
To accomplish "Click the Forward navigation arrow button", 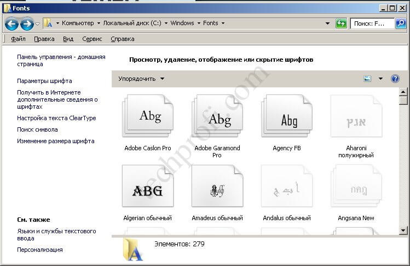I will 26,23.
